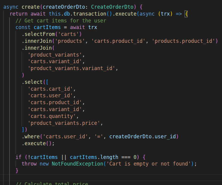This screenshot has height=185, width=222.
Task: Click the highlighted opening curly brace after the arrow
Action: coord(186,14)
